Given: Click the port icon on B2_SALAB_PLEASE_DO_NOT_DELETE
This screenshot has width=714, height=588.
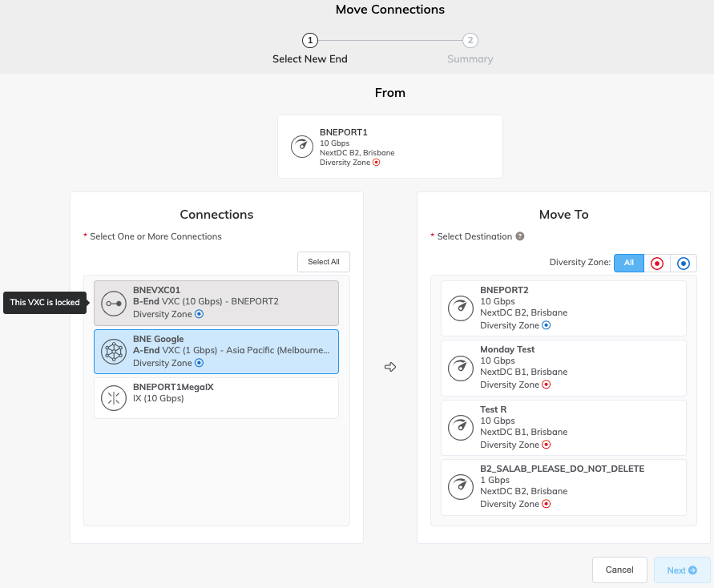Looking at the screenshot, I should (x=461, y=486).
